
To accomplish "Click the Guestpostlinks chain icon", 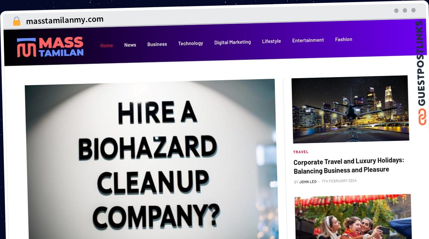I will pyautogui.click(x=423, y=117).
